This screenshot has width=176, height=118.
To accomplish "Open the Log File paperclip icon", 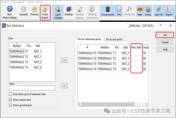I will [x=159, y=9].
